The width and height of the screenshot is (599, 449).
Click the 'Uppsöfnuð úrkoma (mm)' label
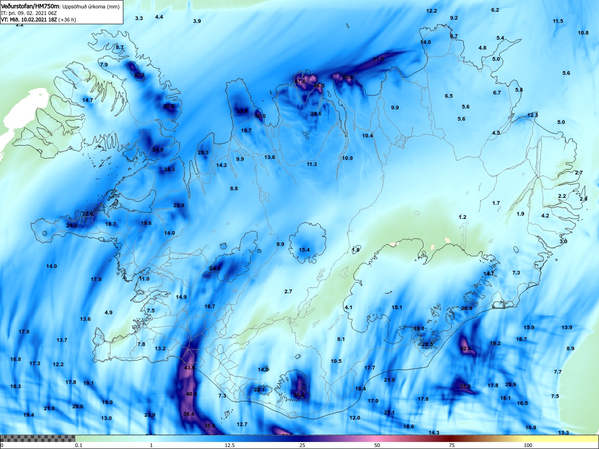point(91,7)
